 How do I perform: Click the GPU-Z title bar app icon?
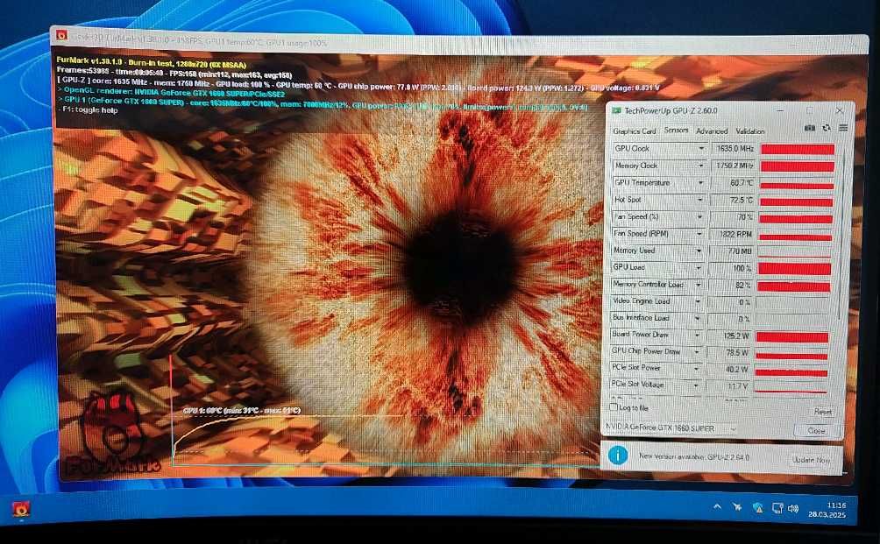pyautogui.click(x=615, y=110)
